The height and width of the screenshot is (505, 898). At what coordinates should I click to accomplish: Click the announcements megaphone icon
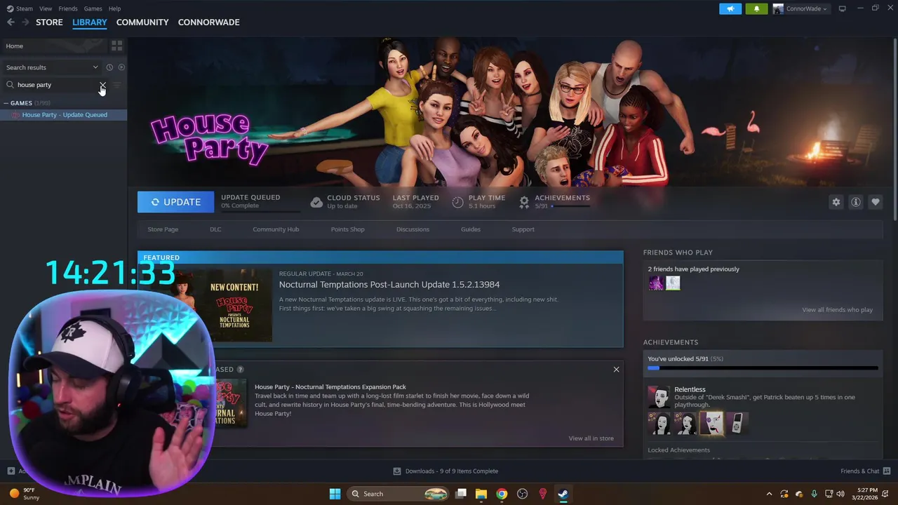(x=730, y=8)
